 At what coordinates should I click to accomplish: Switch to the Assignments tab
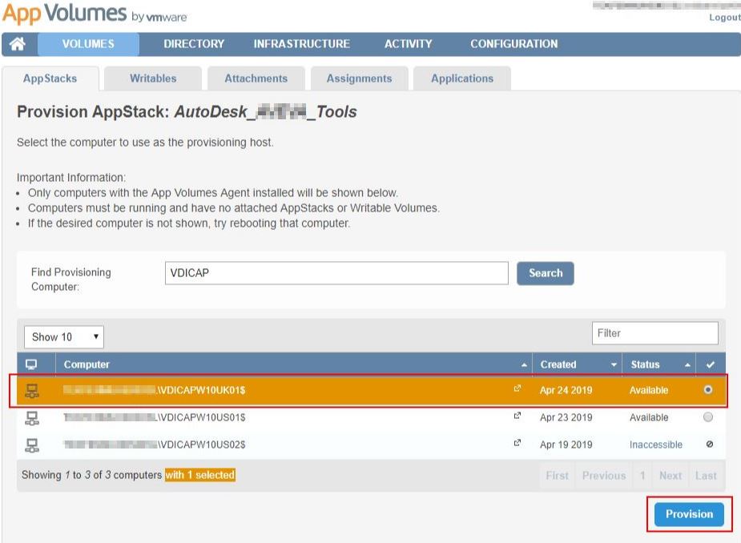pos(359,78)
